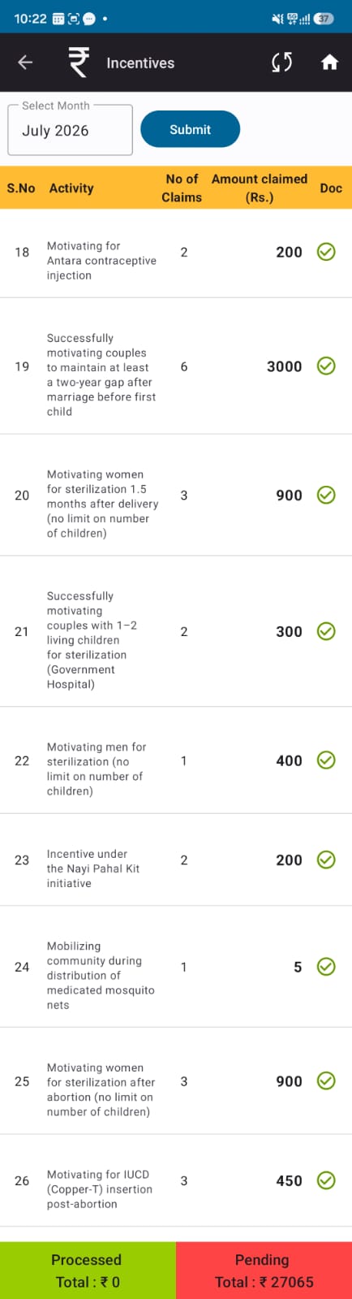This screenshot has width=352, height=1299.
Task: Click the Activity column header
Action: pos(71,188)
